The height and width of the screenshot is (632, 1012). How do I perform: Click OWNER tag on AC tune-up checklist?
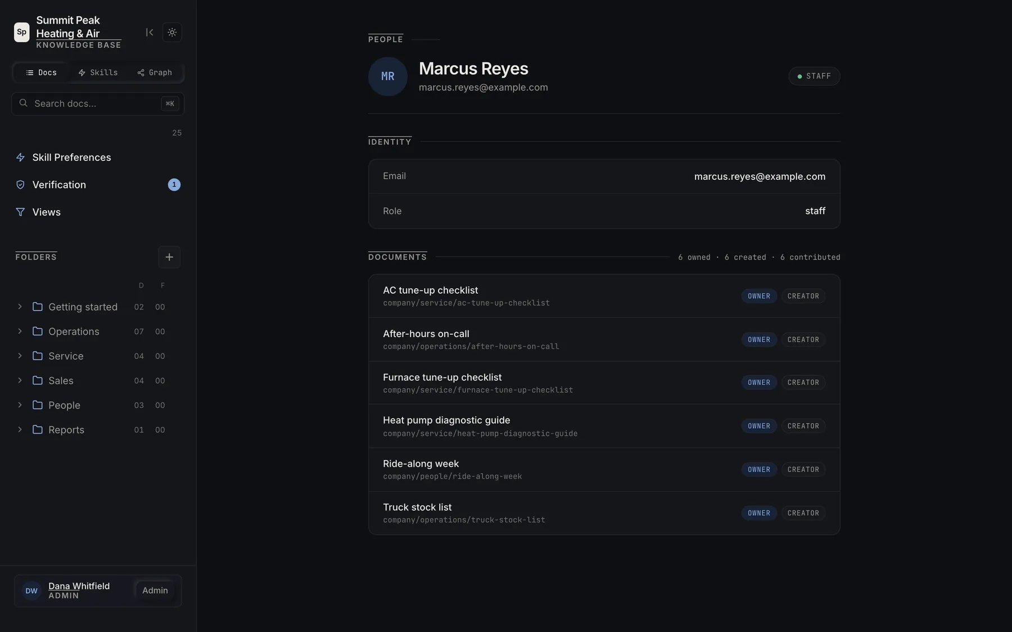click(759, 296)
